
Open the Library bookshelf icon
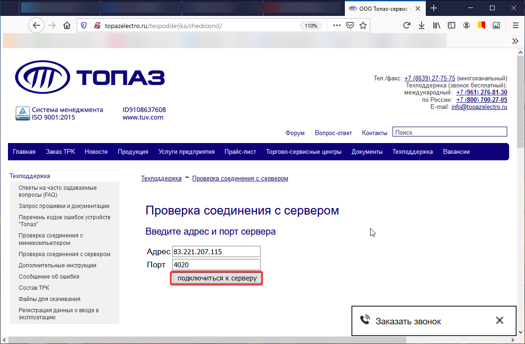(x=437, y=25)
